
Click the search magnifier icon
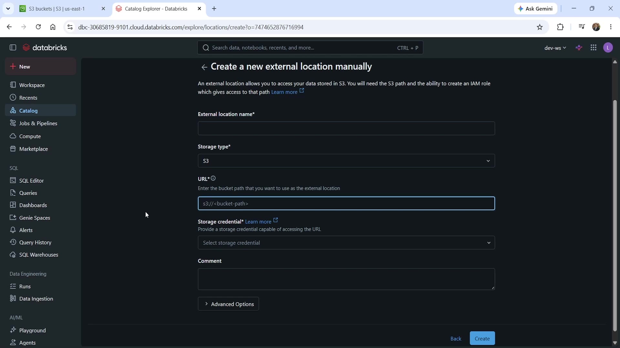pyautogui.click(x=206, y=48)
